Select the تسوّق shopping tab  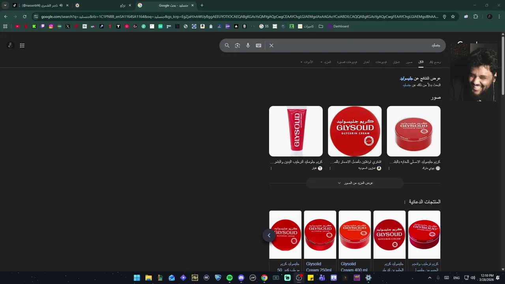(396, 62)
